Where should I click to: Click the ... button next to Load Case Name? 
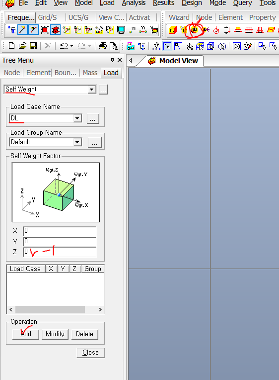coord(93,119)
